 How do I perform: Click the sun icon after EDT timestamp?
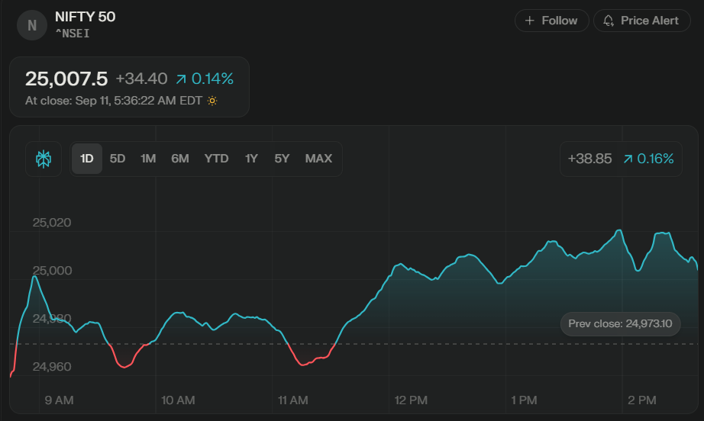pos(212,101)
